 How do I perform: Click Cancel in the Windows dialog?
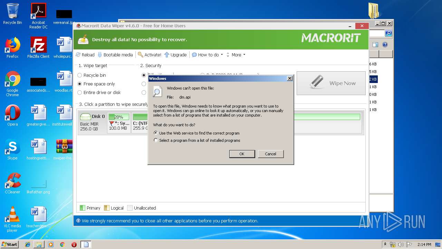pyautogui.click(x=270, y=154)
